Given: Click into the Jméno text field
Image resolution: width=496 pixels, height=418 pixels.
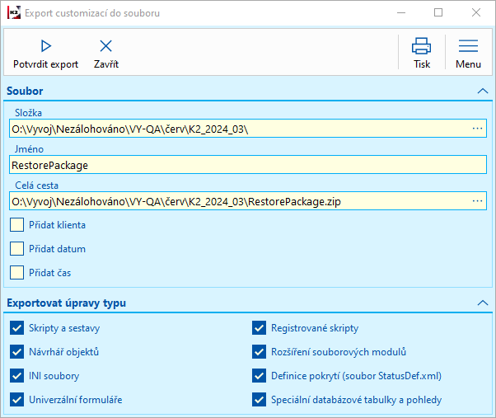Looking at the screenshot, I should click(247, 165).
